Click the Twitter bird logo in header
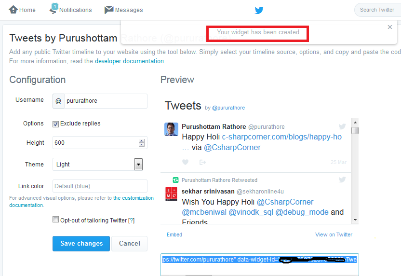This screenshot has width=401, height=276. (259, 10)
